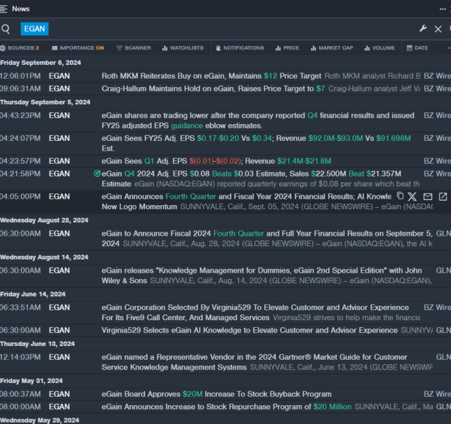Click the earnings icon beside Q4 2024 headline
Screen dimensions: 451x424
pos(97,173)
